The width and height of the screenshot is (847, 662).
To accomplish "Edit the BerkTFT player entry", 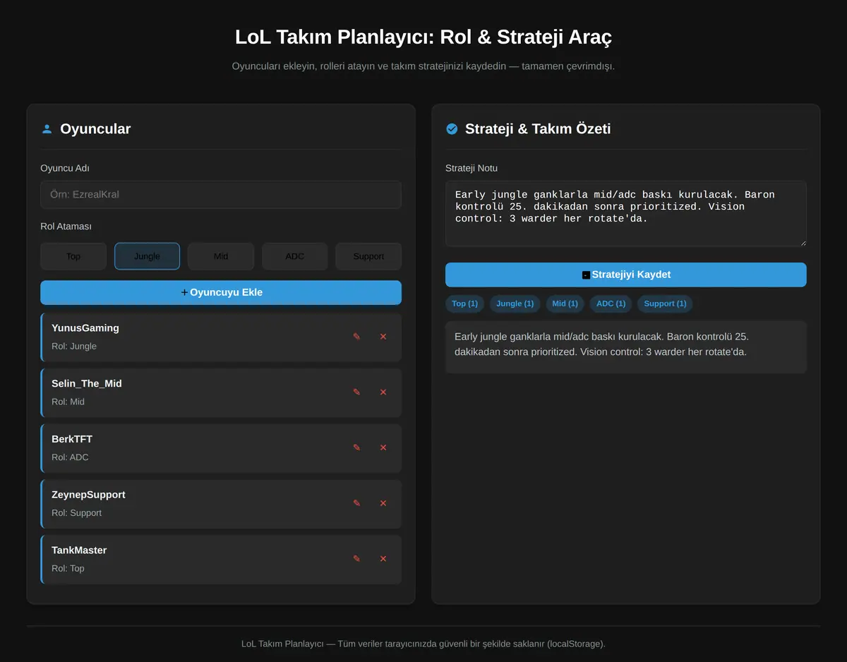I will coord(356,447).
